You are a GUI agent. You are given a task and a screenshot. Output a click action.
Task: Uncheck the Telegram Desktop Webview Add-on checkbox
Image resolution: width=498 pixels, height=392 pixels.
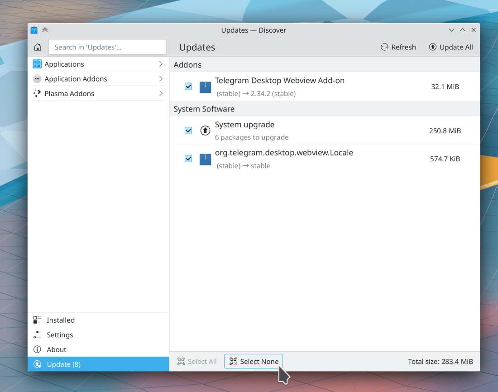tap(188, 87)
